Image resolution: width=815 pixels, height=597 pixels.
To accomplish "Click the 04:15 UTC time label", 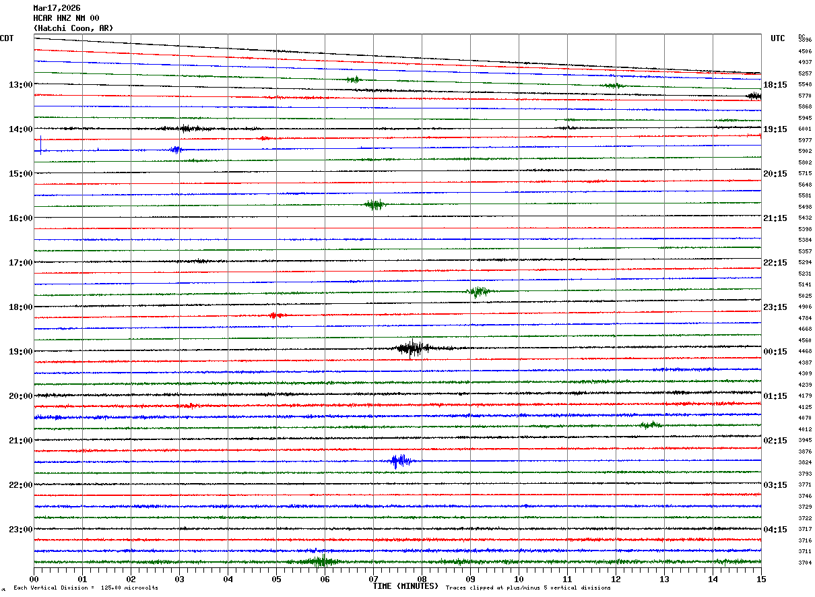I will [x=775, y=529].
